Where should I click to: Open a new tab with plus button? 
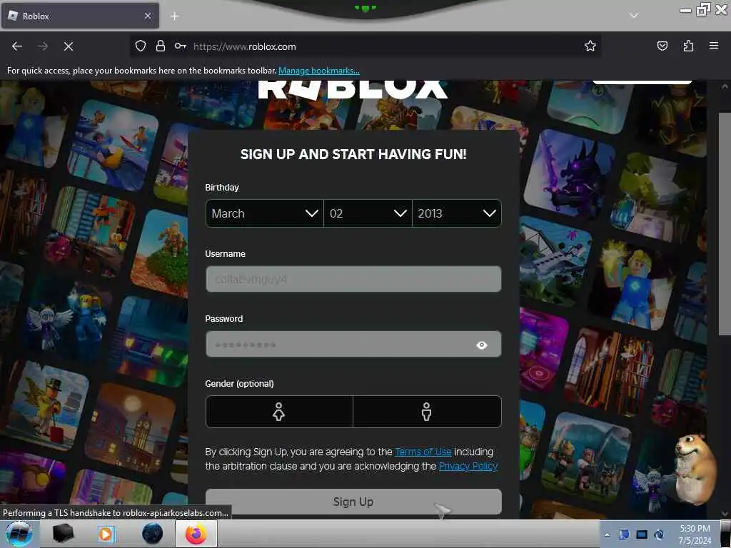[x=174, y=16]
